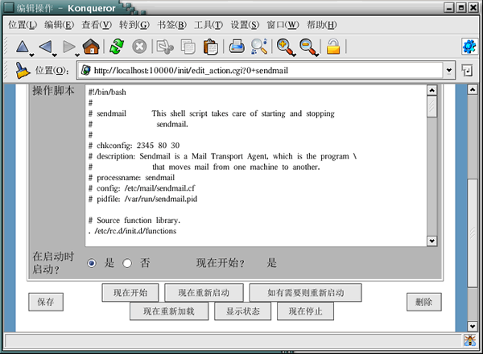Zoom out with the minus magnifier
This screenshot has height=354, width=483.
(308, 47)
